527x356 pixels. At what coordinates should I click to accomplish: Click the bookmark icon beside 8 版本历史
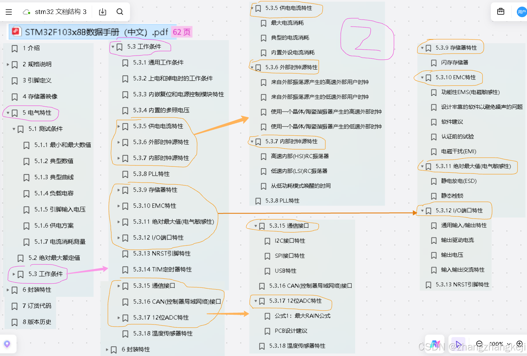tap(15, 322)
